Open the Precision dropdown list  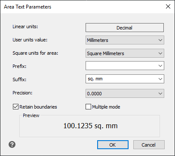125,94
